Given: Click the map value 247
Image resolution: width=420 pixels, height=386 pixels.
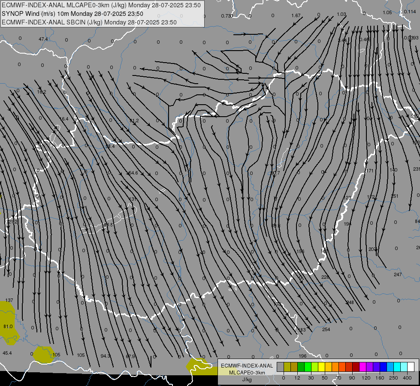Looking at the screenshot, I should [398, 274].
